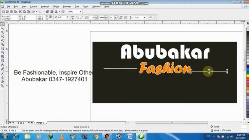Select the Interactive Blend tool in toolbox
This screenshot has width=249, height=140.
coord(2,69)
